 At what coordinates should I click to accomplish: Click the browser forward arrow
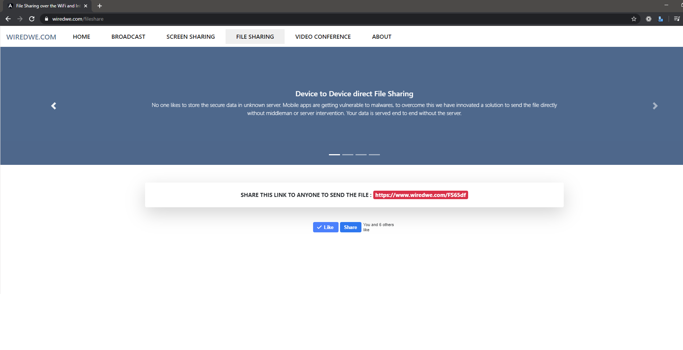(x=20, y=19)
